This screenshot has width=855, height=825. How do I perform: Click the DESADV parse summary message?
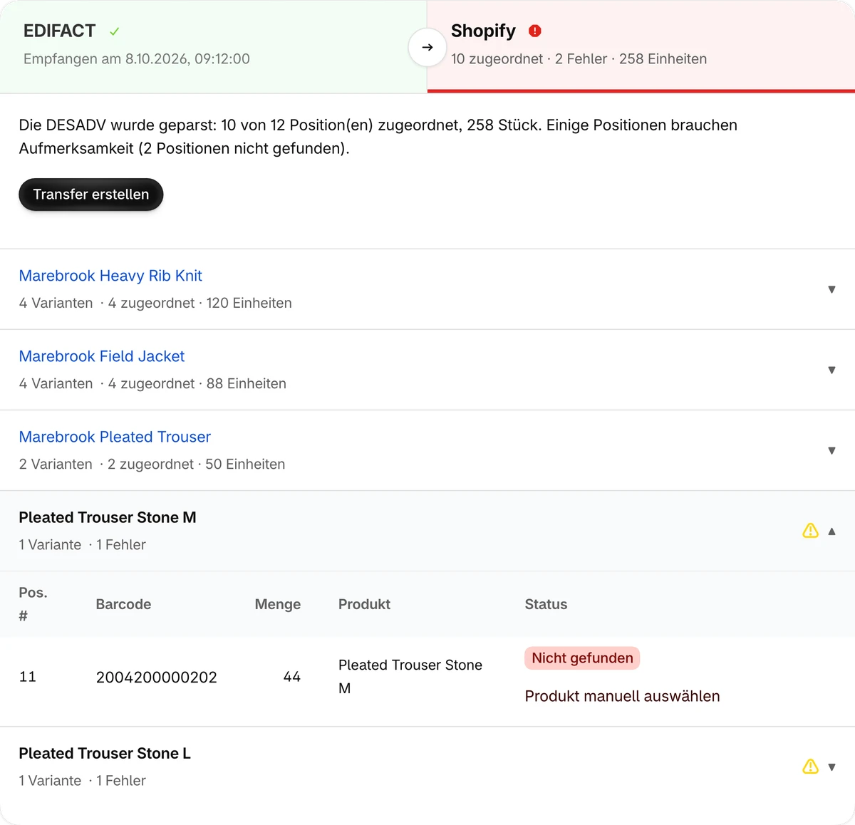378,137
